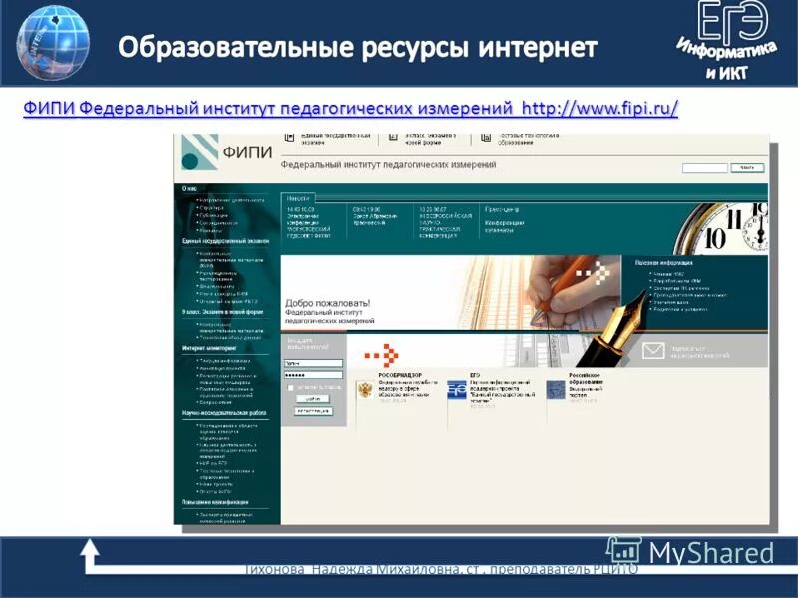
Task: Select sidebar item 'Публикации'
Action: pos(214,215)
